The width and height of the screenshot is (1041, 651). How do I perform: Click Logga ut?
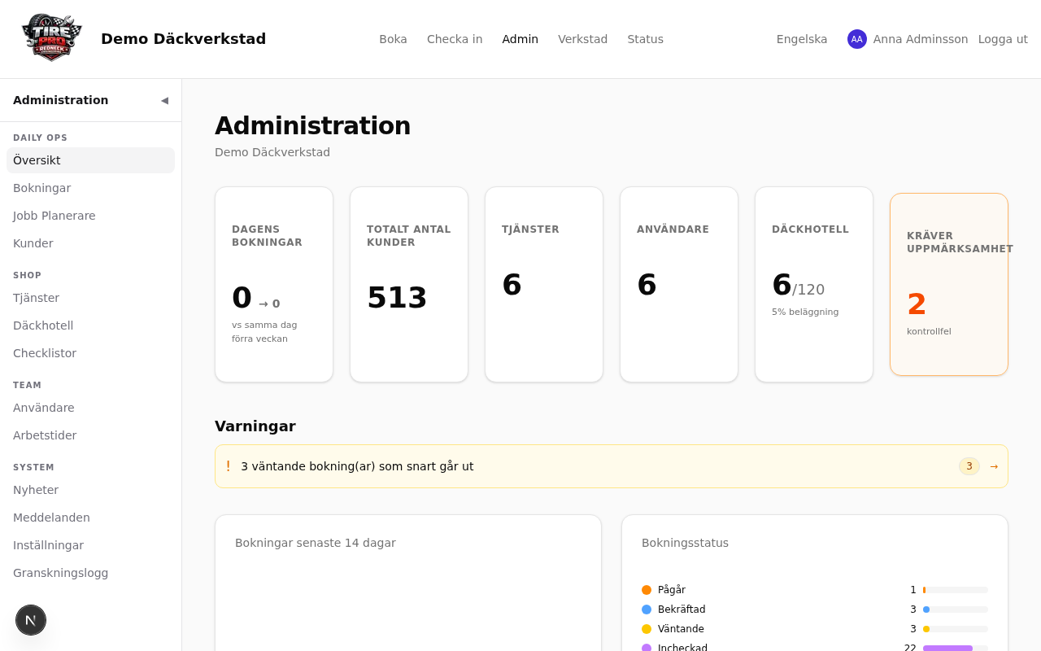1003,38
